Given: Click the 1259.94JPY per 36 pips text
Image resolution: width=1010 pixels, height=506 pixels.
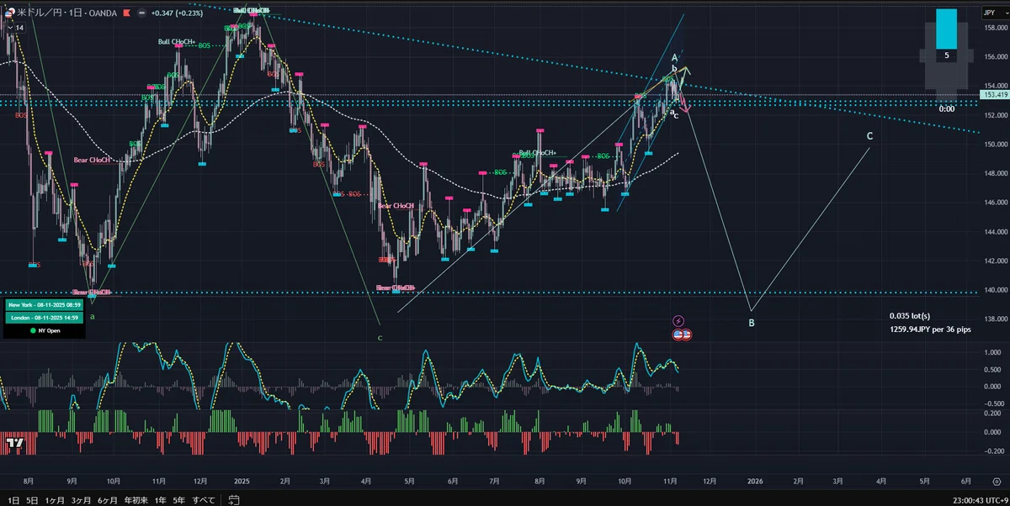Looking at the screenshot, I should (930, 329).
